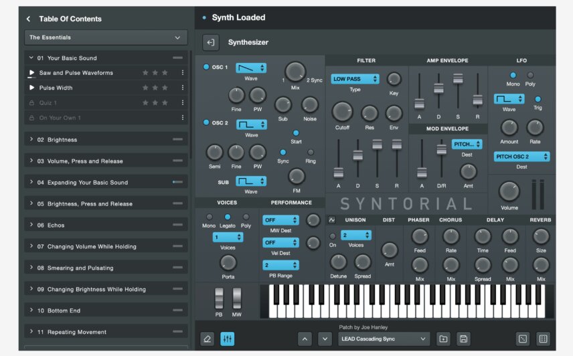
Task: Click the lock icon on Quiz 1
Action: (31, 103)
